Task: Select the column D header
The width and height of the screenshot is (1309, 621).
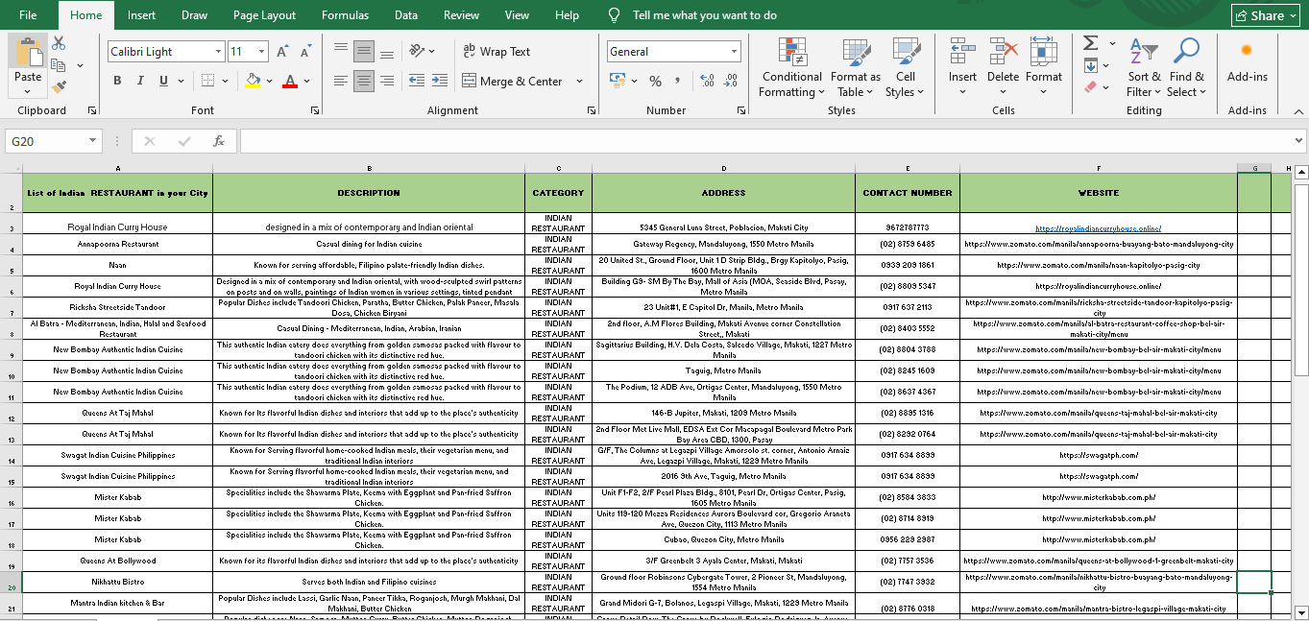Action: [x=723, y=168]
